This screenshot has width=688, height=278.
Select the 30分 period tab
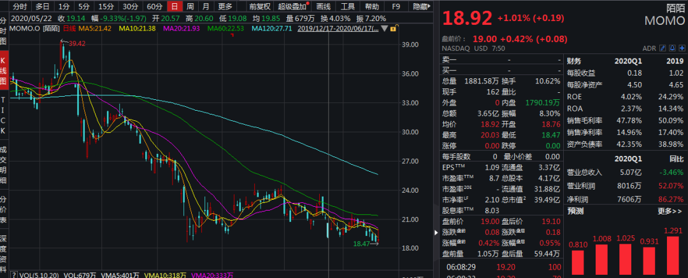click(130, 6)
